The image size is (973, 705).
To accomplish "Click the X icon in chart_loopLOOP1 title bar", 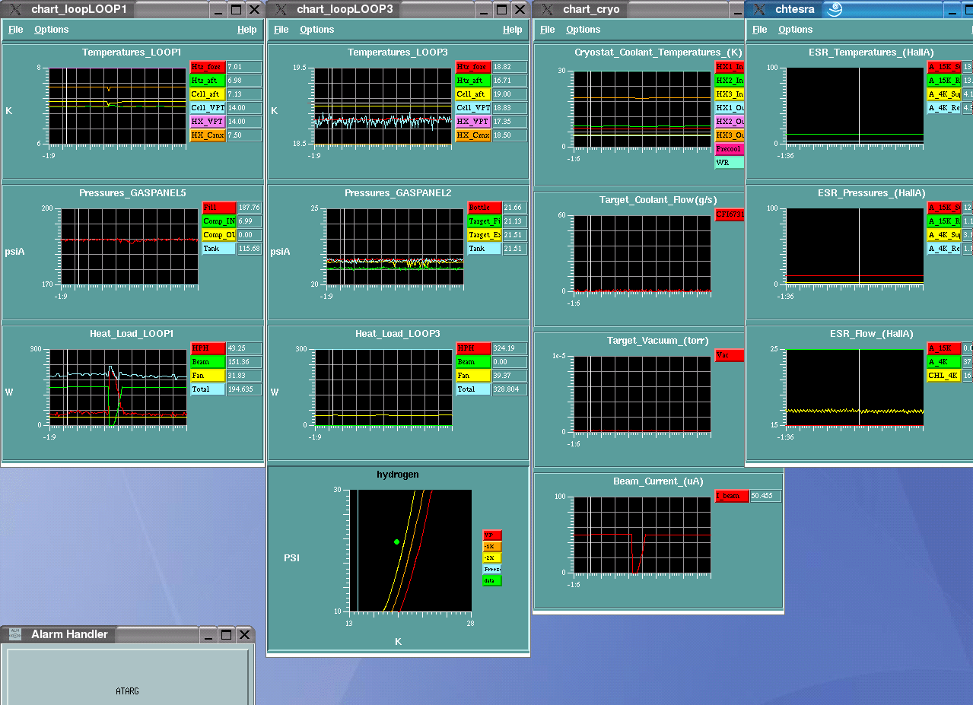I will click(14, 9).
